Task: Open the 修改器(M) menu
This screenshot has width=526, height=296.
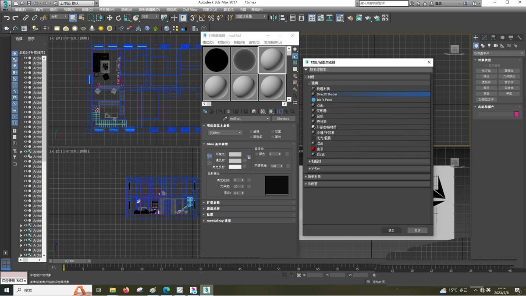Action: pos(107,9)
